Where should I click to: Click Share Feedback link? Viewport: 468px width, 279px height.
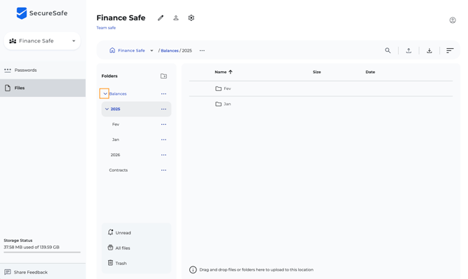coord(31,273)
